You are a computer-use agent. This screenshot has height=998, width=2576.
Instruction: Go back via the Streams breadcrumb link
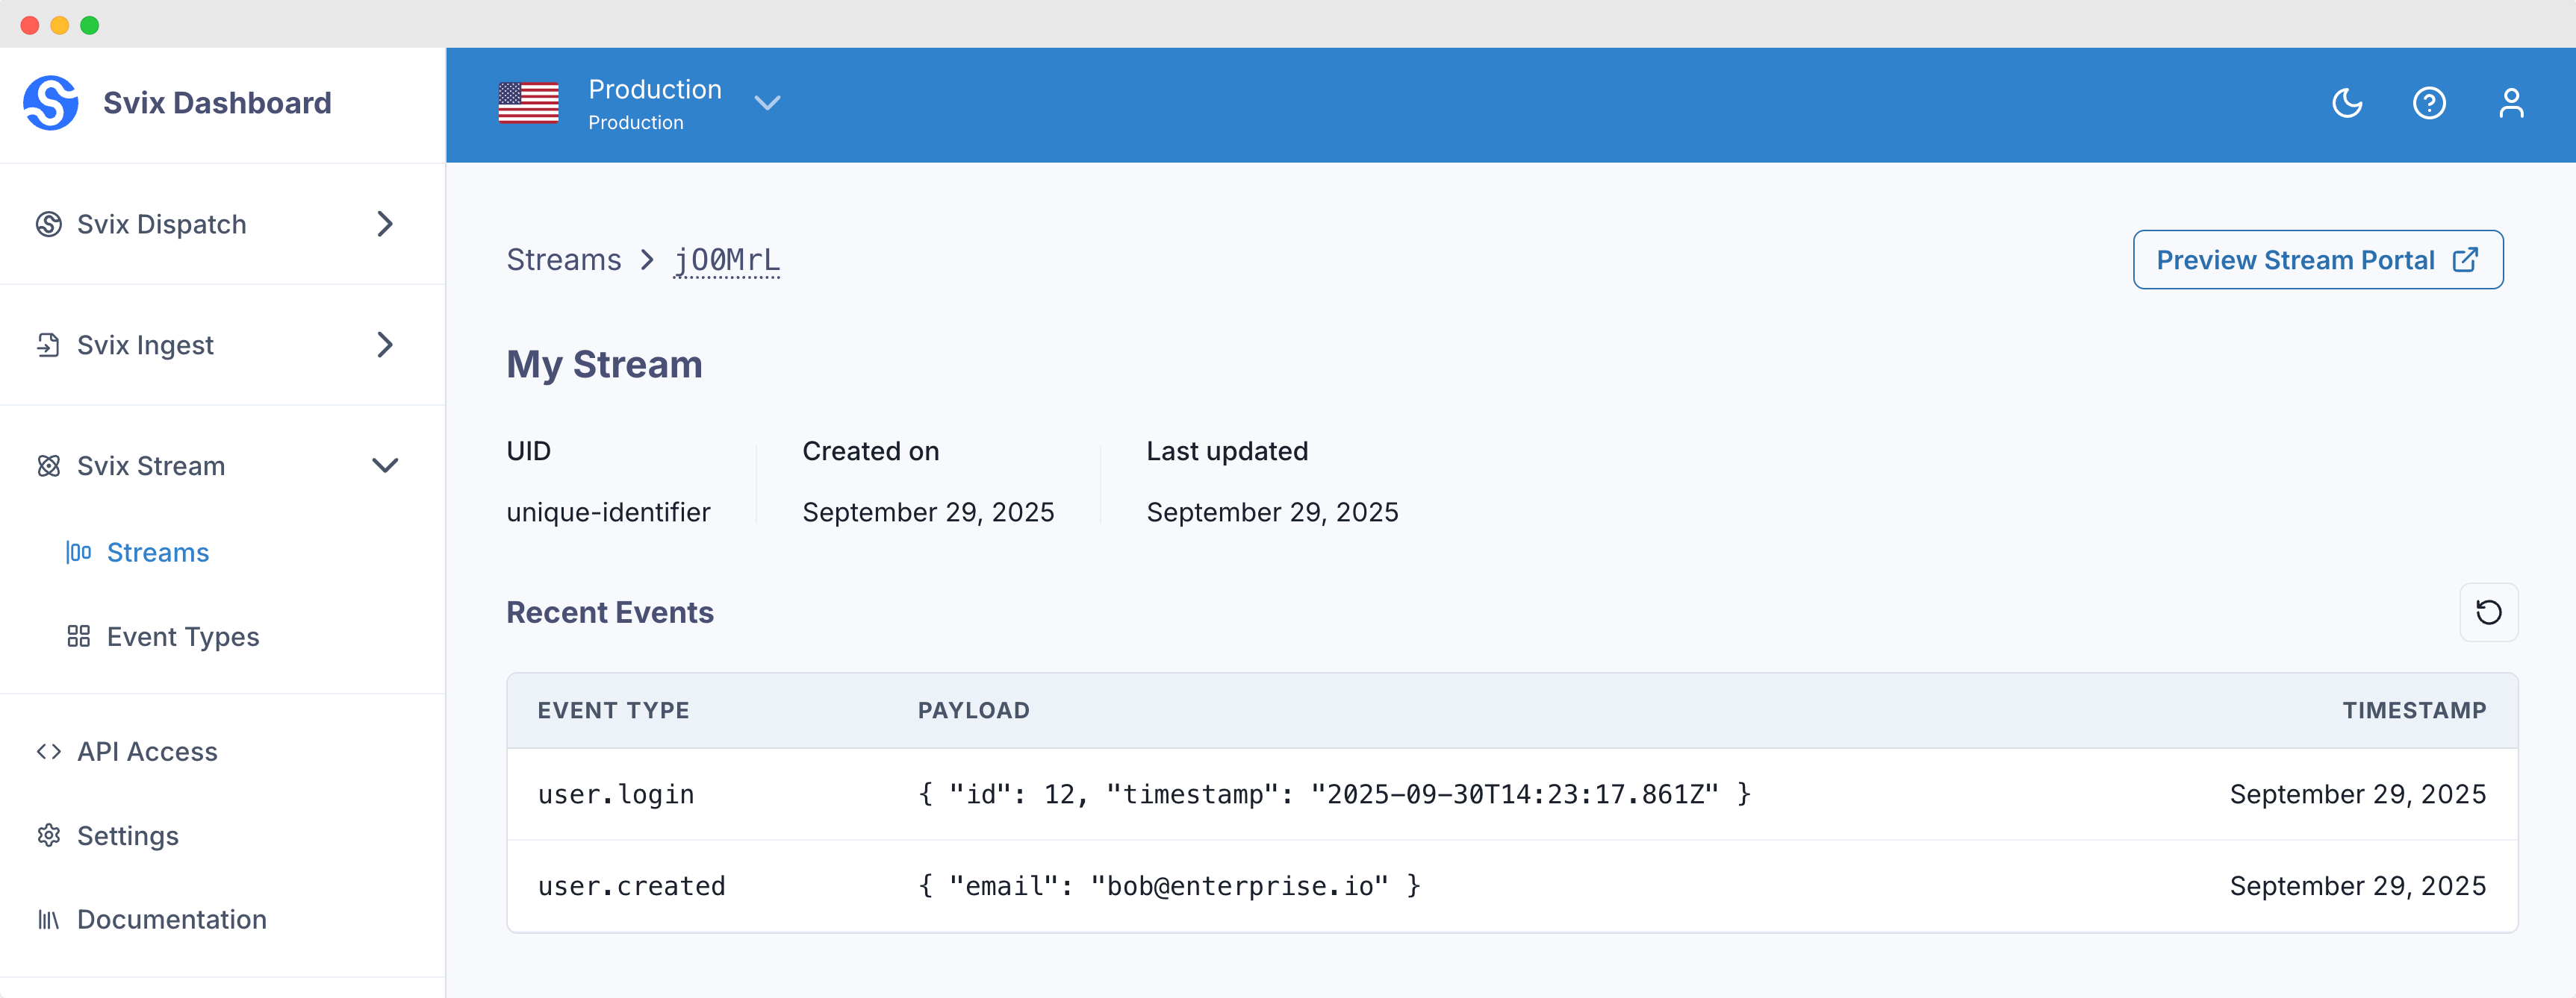(x=564, y=260)
